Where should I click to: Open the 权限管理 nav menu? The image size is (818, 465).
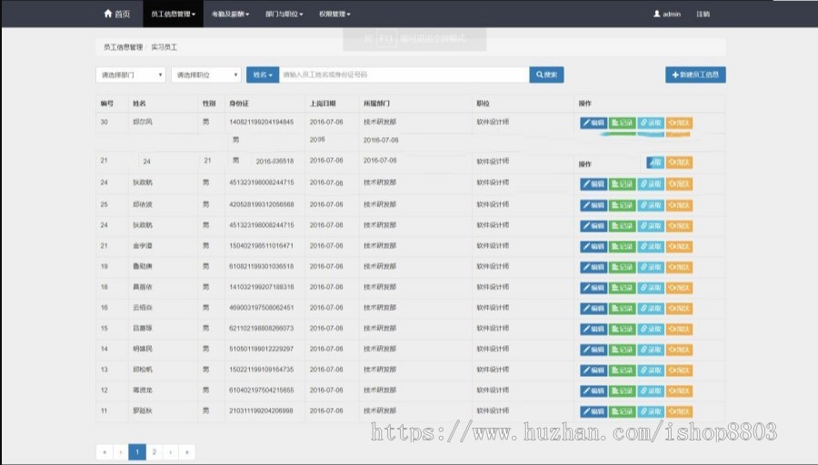point(334,14)
